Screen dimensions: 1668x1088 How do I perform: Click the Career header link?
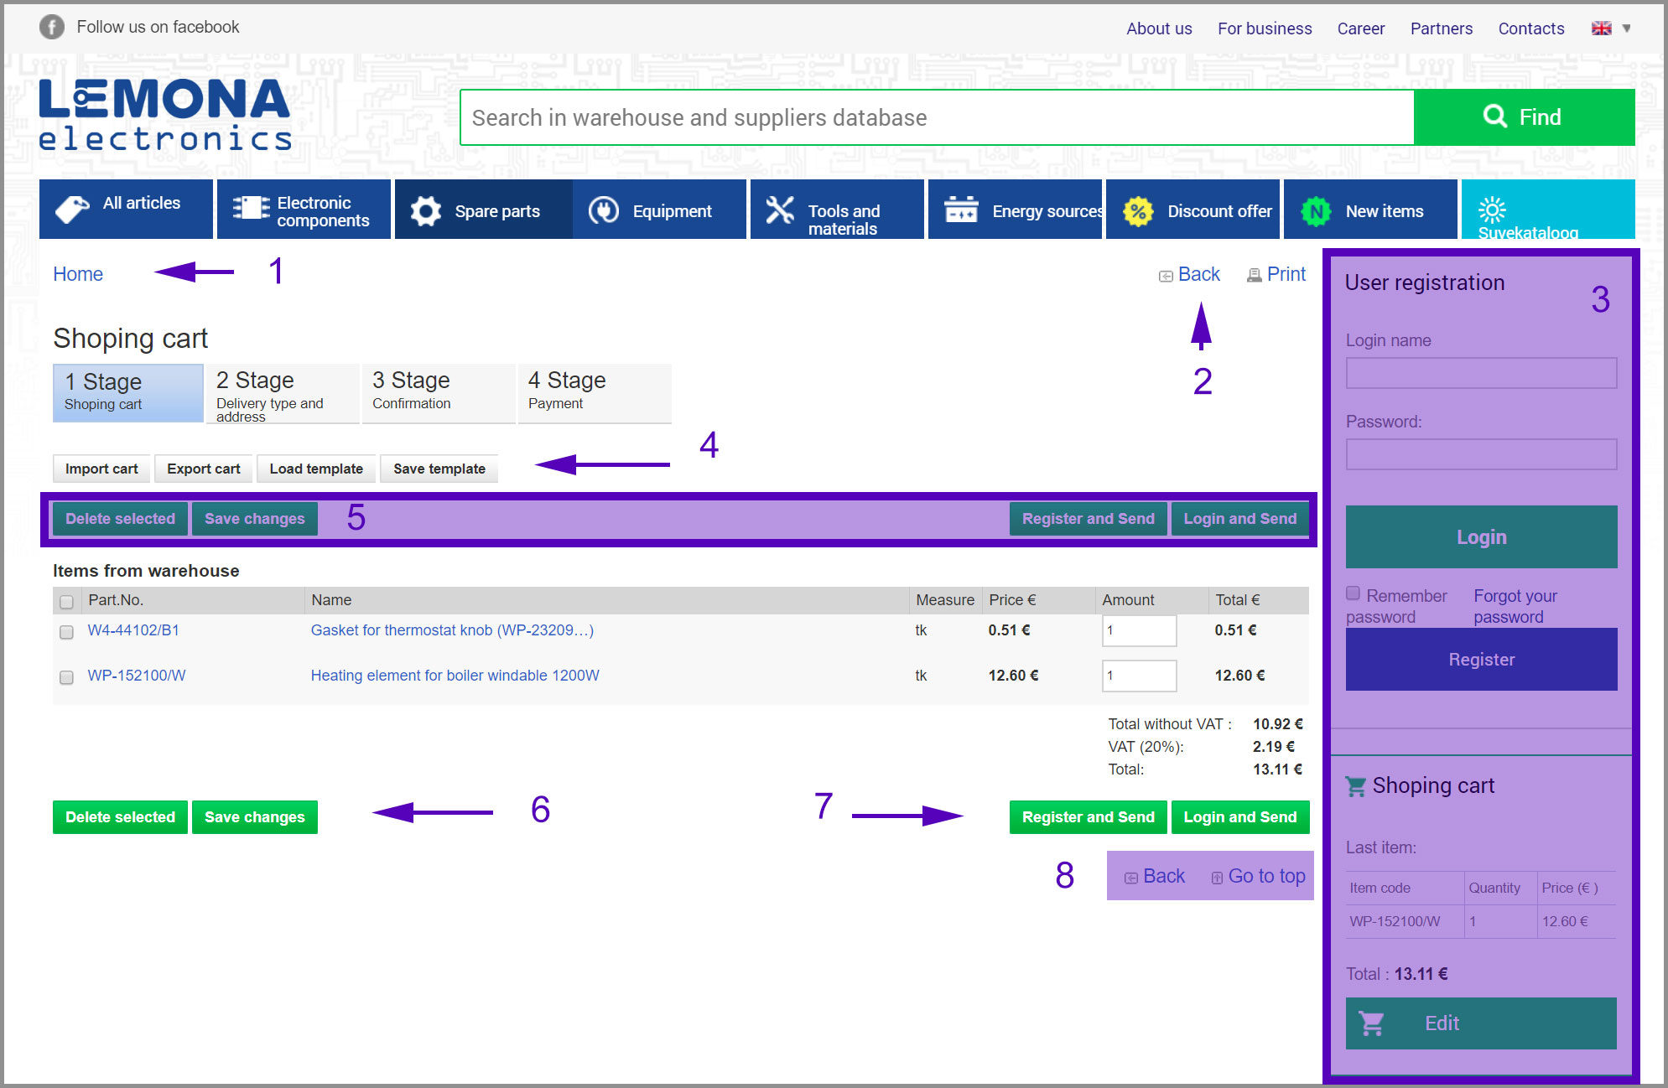[x=1361, y=28]
